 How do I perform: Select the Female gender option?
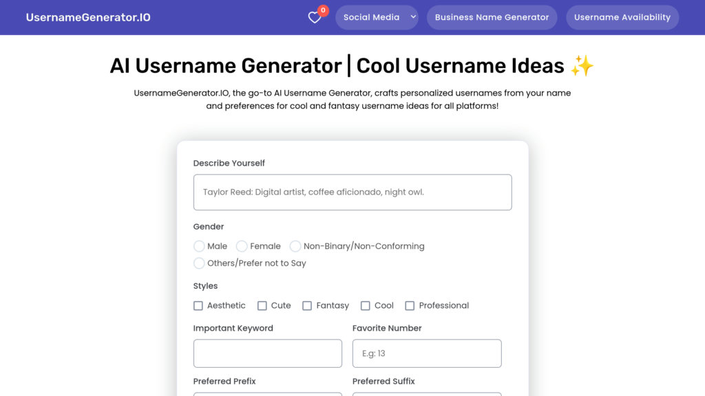(x=242, y=245)
